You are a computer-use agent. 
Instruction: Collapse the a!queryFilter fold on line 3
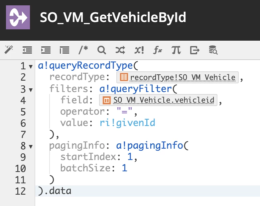coord(31,90)
